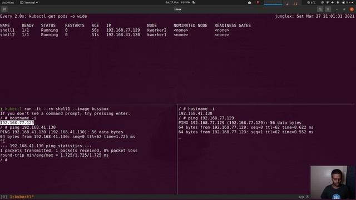This screenshot has width=356, height=200.
Task: Click the watch command header line
Action: click(43, 16)
